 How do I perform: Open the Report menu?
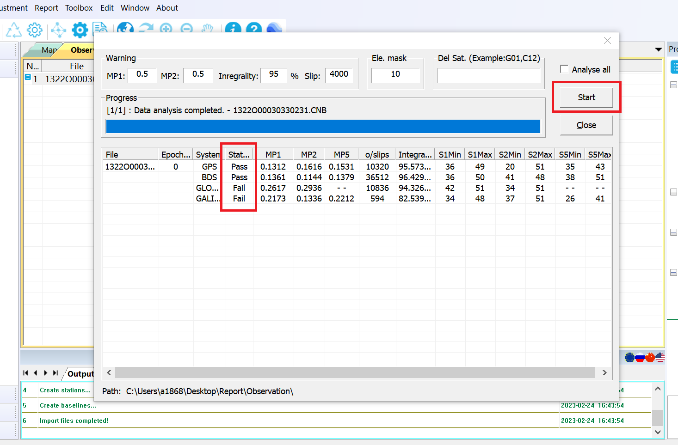(46, 8)
